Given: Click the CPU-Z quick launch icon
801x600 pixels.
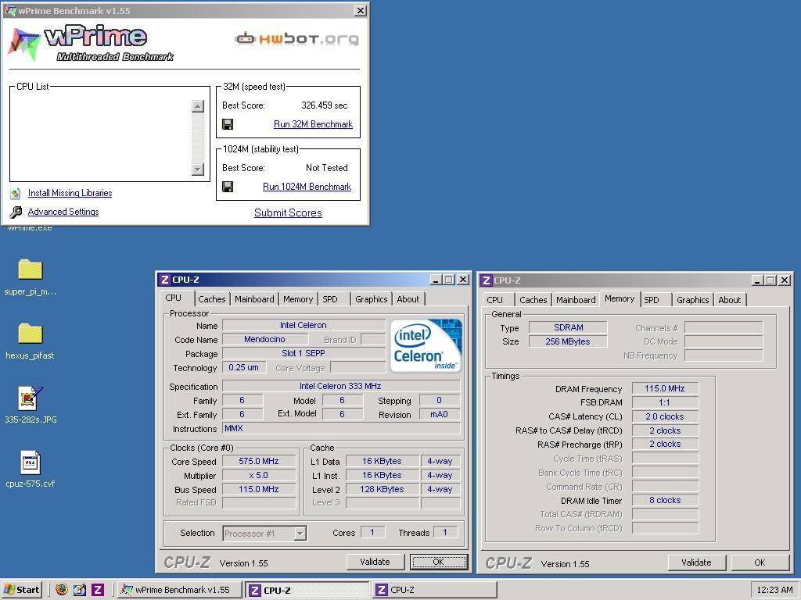Looking at the screenshot, I should click(98, 589).
